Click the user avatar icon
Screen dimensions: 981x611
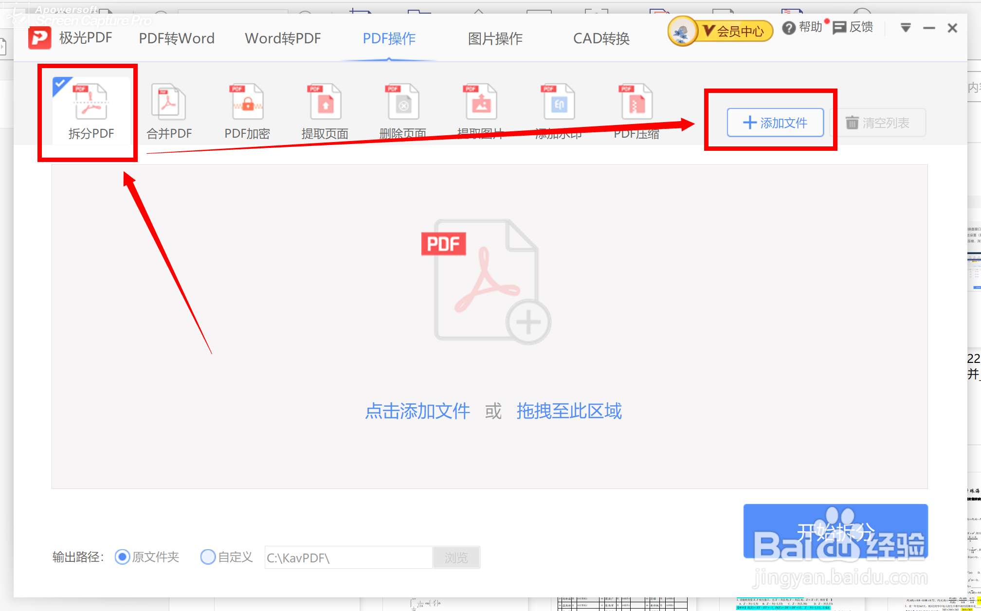tap(682, 31)
